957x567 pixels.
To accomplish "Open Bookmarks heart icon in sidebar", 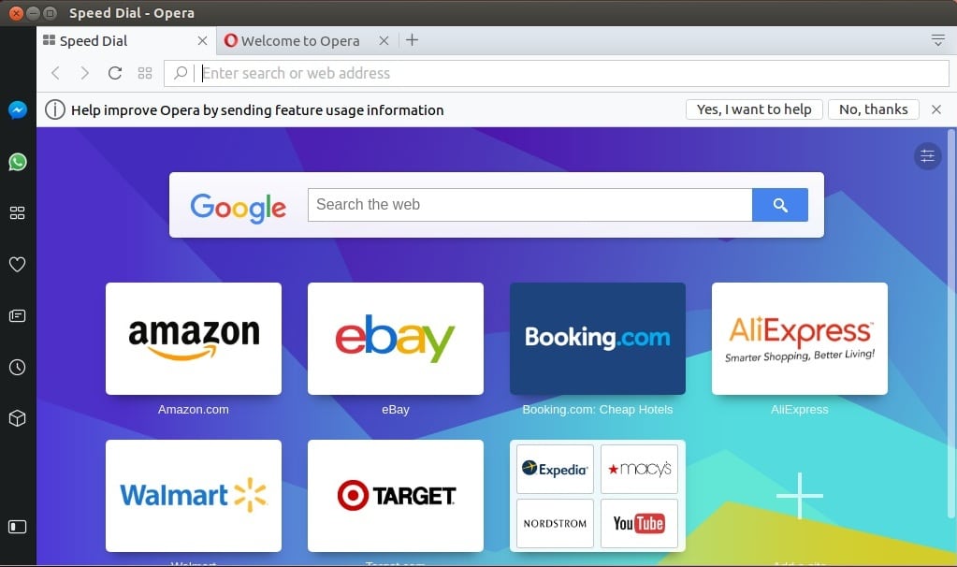I will 17,265.
